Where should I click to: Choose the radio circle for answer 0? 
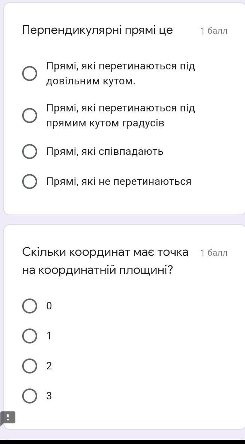30,306
